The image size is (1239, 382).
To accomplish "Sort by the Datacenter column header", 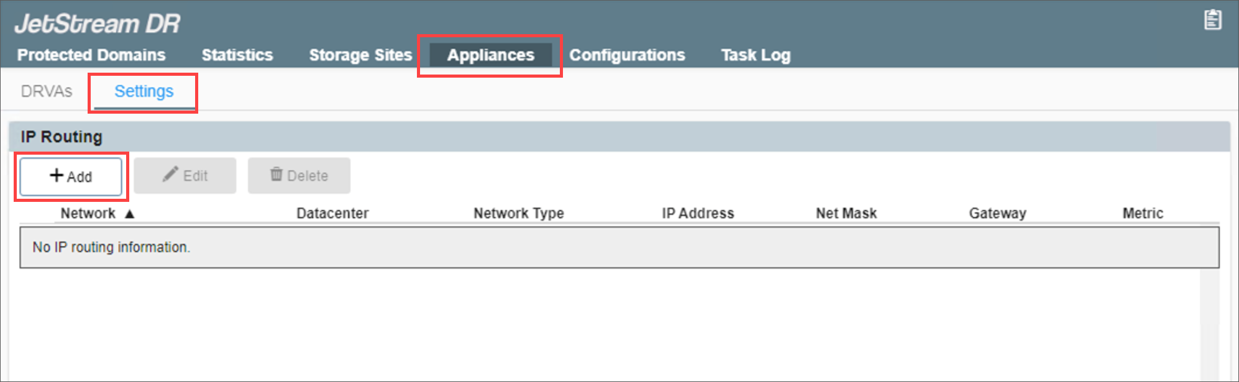I will [x=332, y=214].
